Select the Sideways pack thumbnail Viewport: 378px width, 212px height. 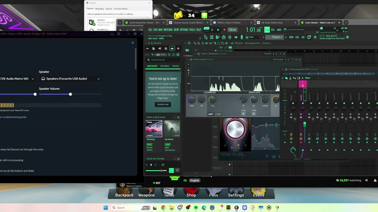pos(154,129)
